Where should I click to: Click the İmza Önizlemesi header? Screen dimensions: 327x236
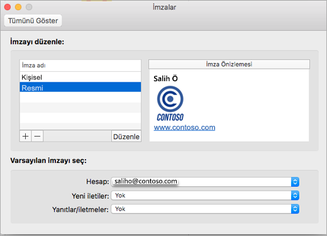(229, 64)
